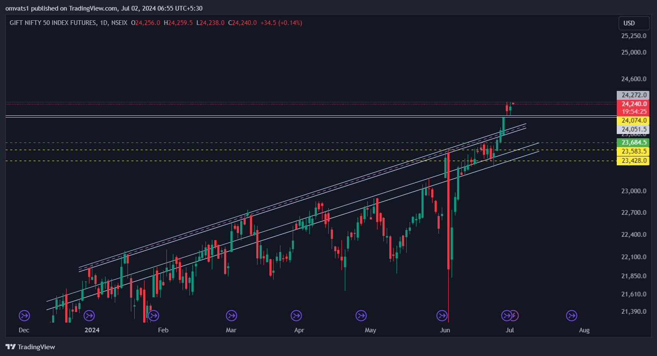Open the event marker above the Jun label
657x356 pixels.
(442, 315)
